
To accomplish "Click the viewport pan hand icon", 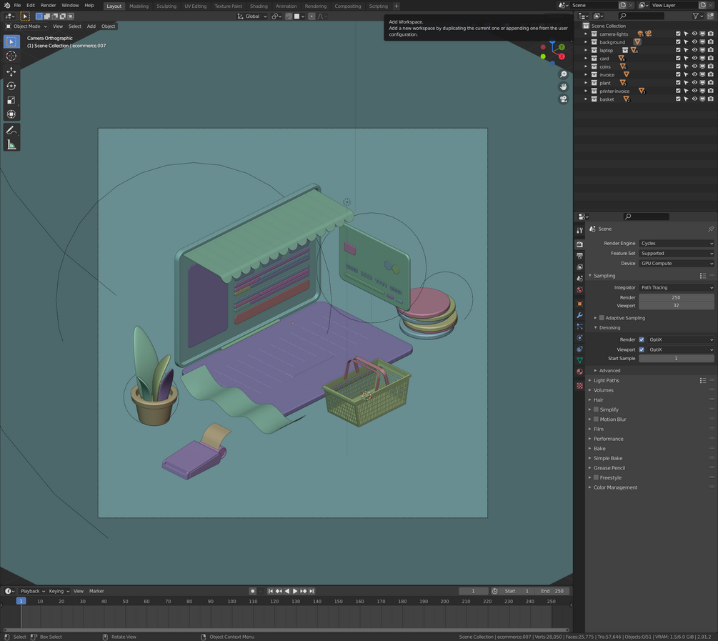I will 563,86.
